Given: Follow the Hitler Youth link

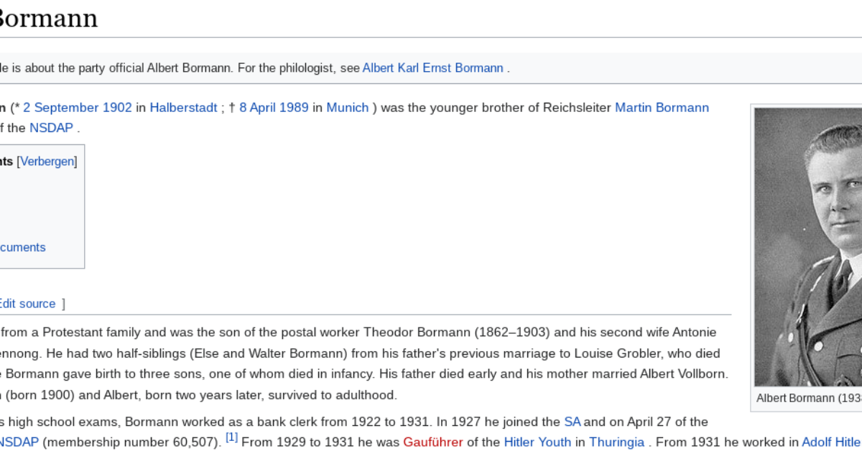Looking at the screenshot, I should point(537,442).
